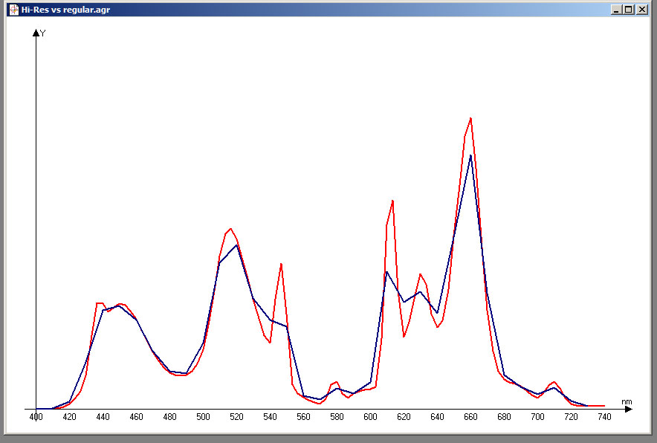Click the nm axis unit label
657x443 pixels.
click(x=627, y=401)
